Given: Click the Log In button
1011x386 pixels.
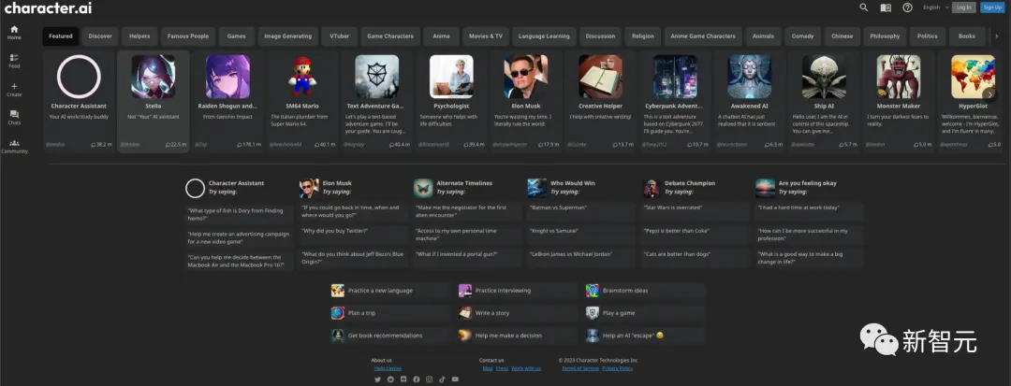Looking at the screenshot, I should coord(964,7).
